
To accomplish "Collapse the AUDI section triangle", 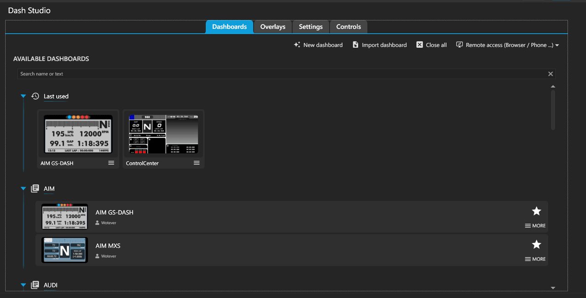I will 23,285.
